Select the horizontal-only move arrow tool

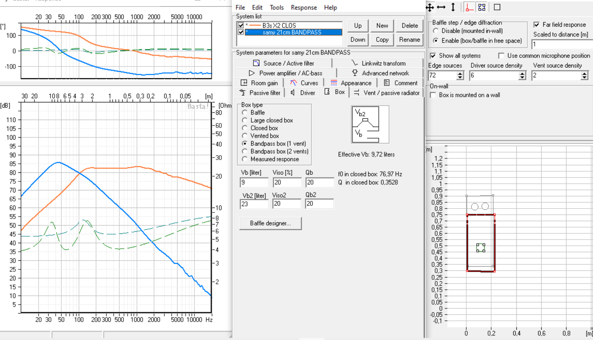coord(441,7)
